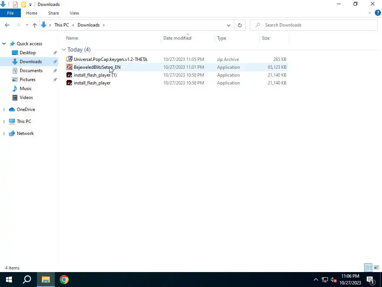382x287 pixels.
Task: Open the network status tray icon
Action: tap(325, 280)
